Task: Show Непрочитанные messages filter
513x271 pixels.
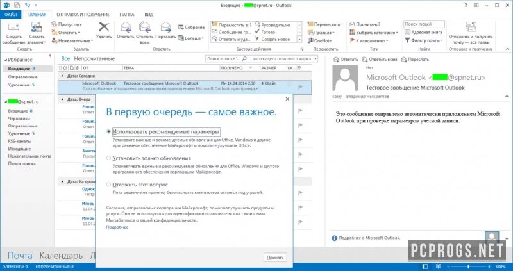Action: [94, 58]
